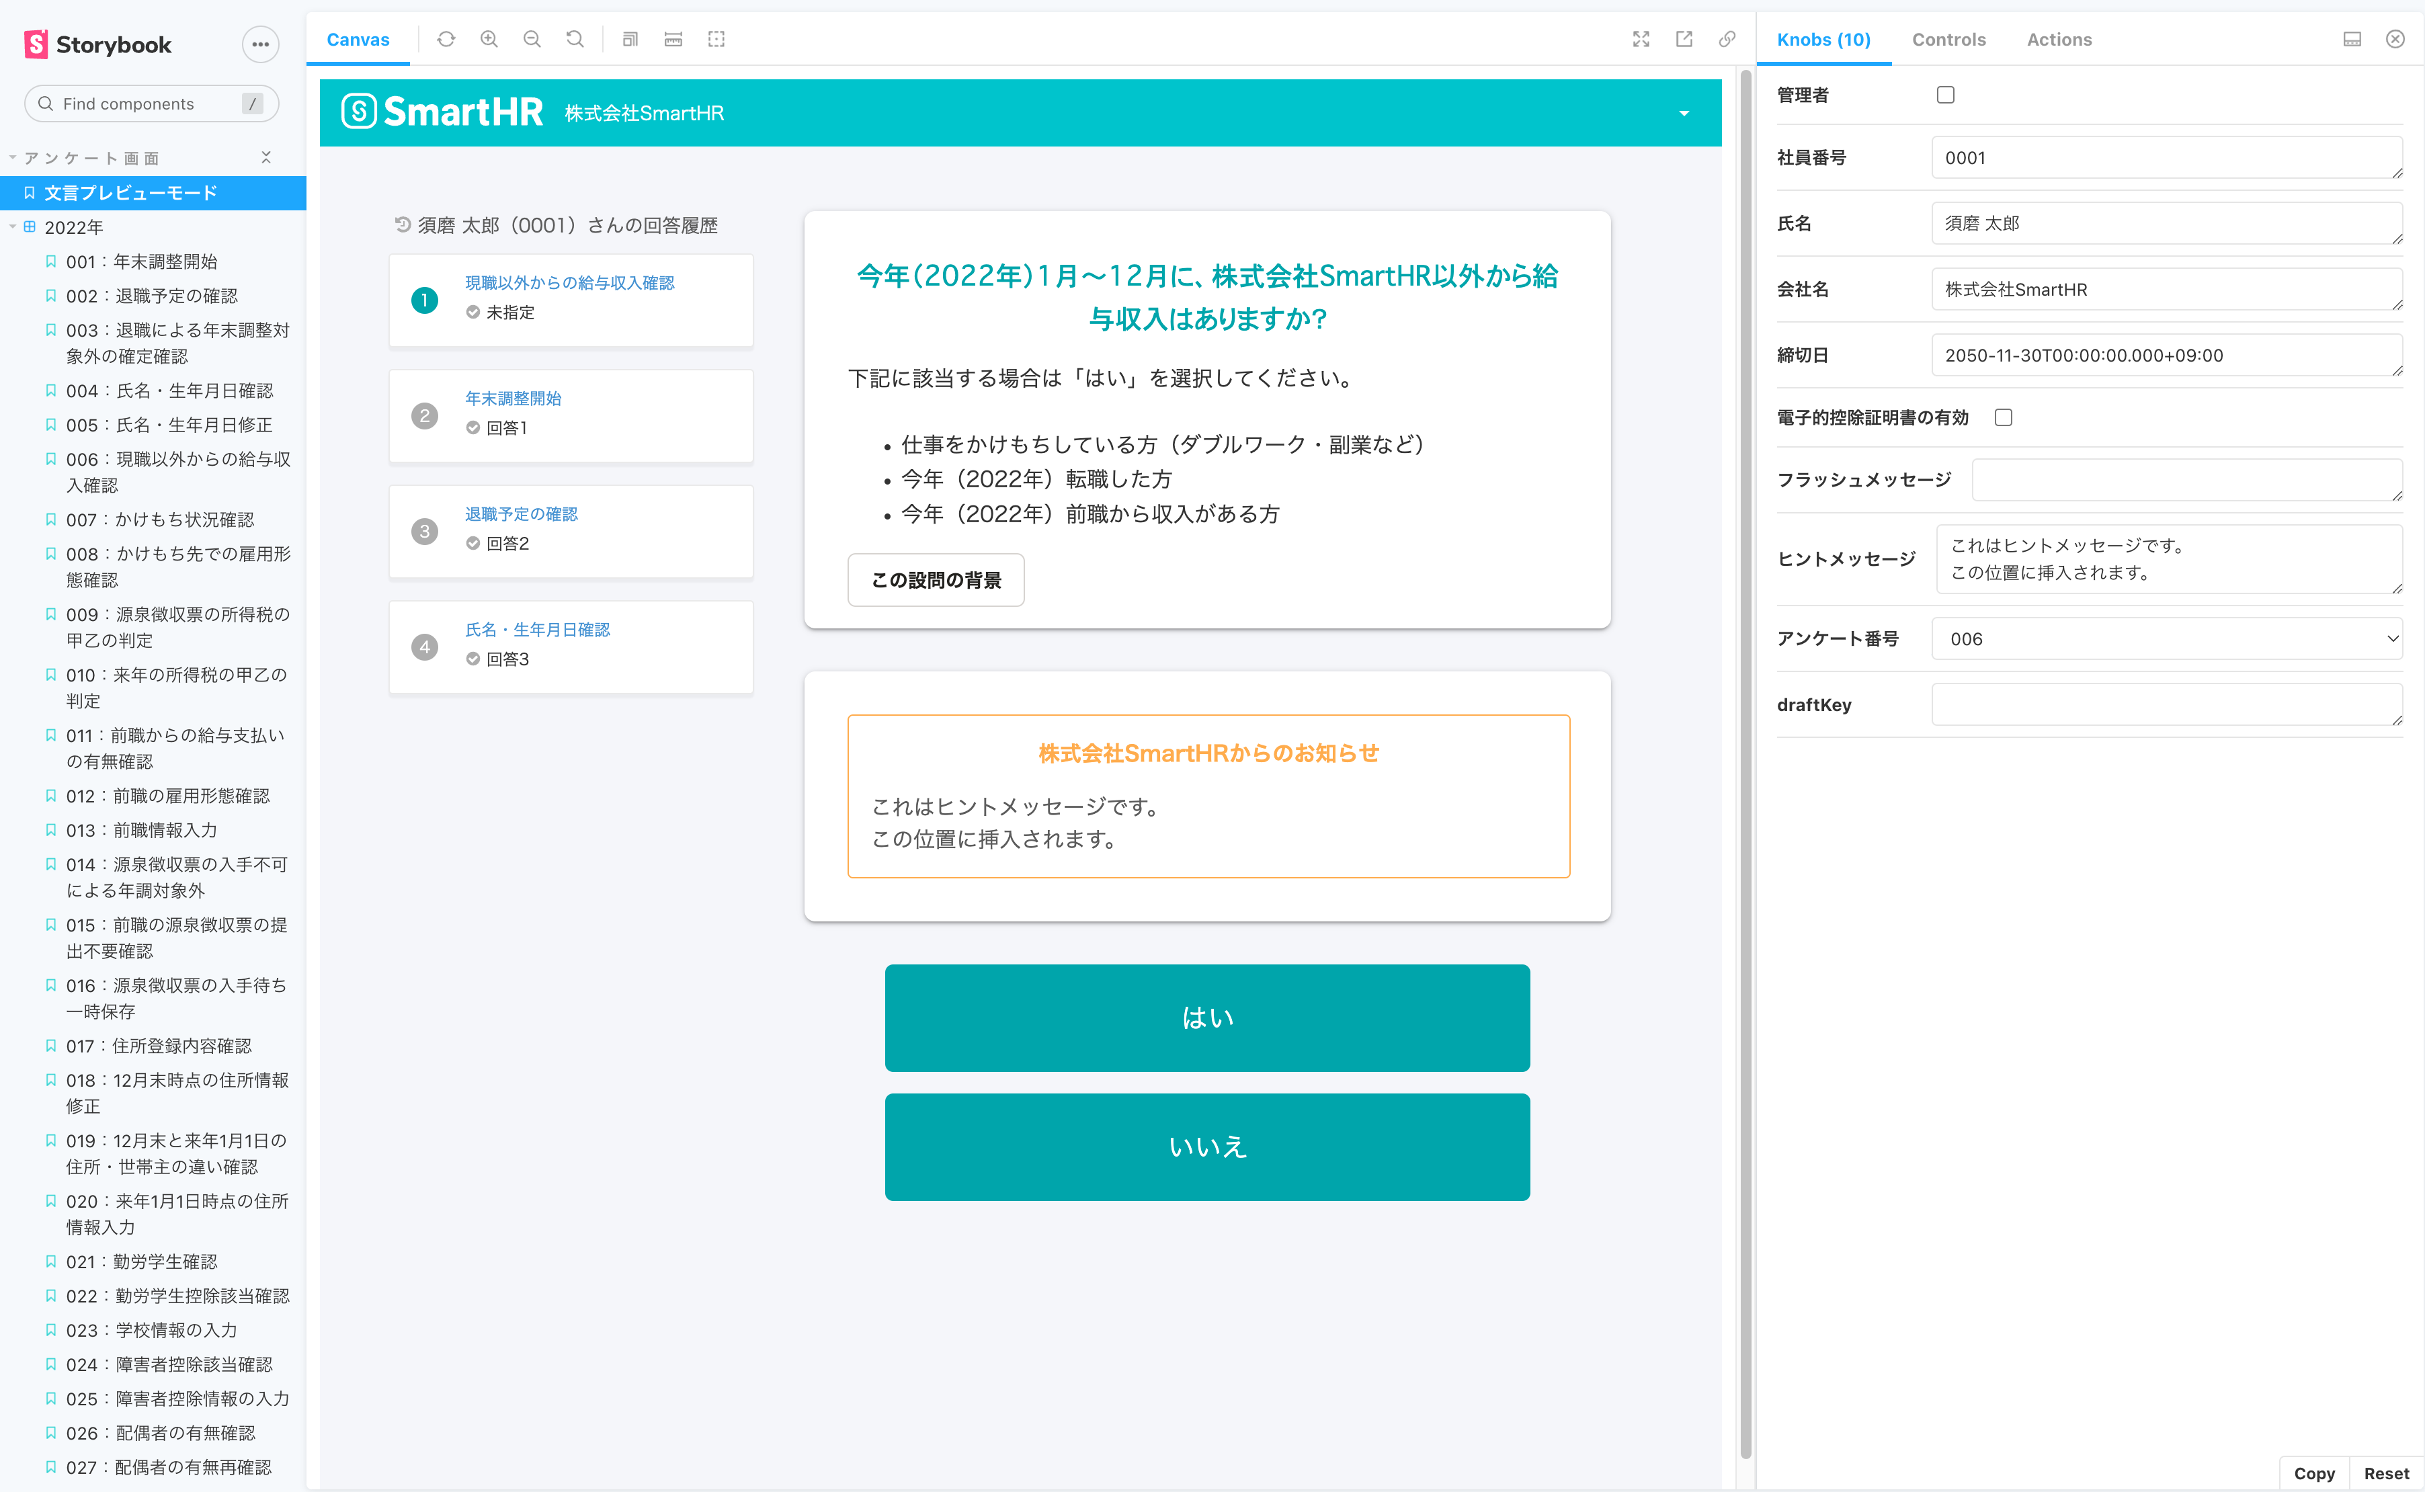
Task: Go full screen with the expand icon
Action: tap(1641, 40)
